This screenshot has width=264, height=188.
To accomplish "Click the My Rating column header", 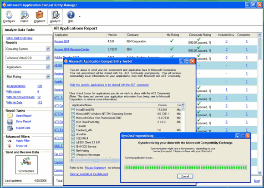I will tap(172, 35).
